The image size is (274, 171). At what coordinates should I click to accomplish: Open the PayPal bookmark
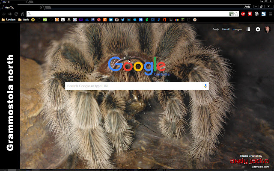(159, 20)
